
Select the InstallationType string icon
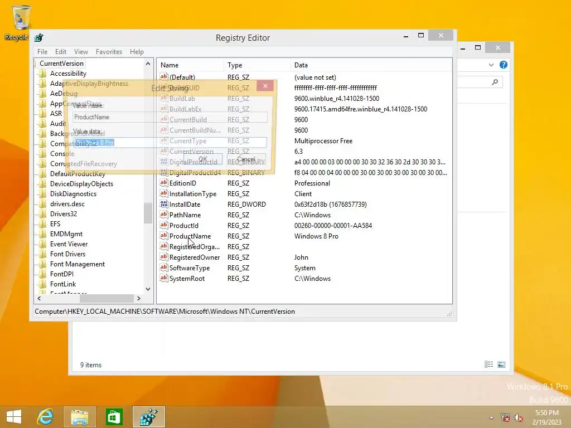(x=164, y=193)
